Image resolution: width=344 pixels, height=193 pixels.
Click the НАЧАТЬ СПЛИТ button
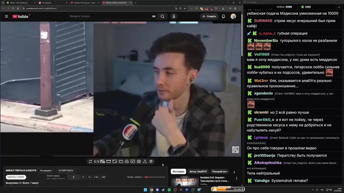pos(16,177)
